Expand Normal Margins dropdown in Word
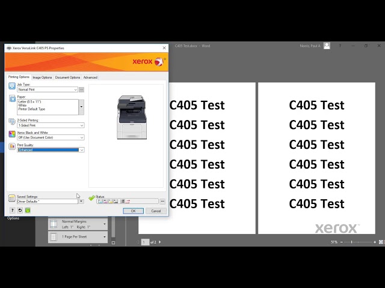 [105, 224]
